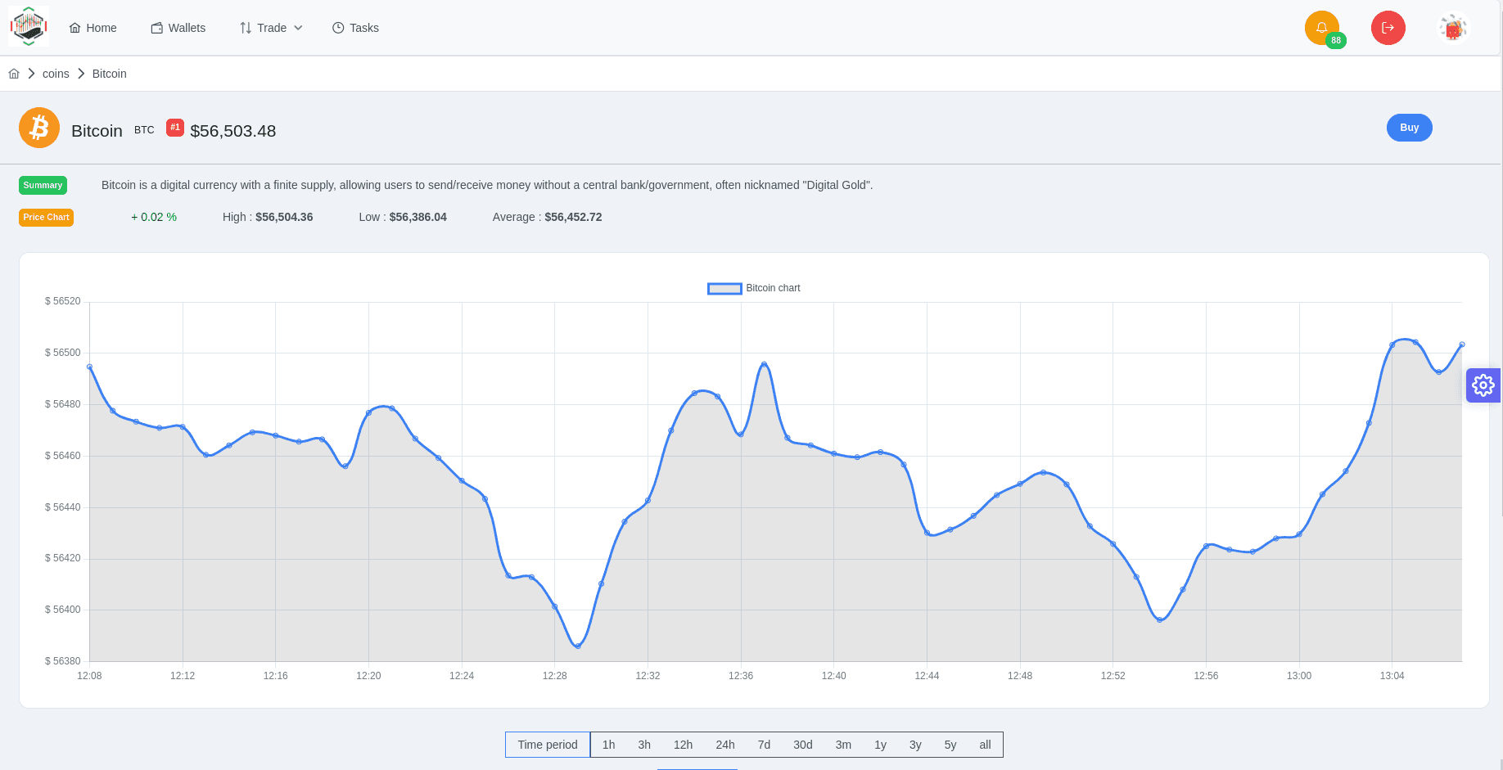Click the app logo in the top-left corner
This screenshot has width=1503, height=770.
click(x=29, y=26)
